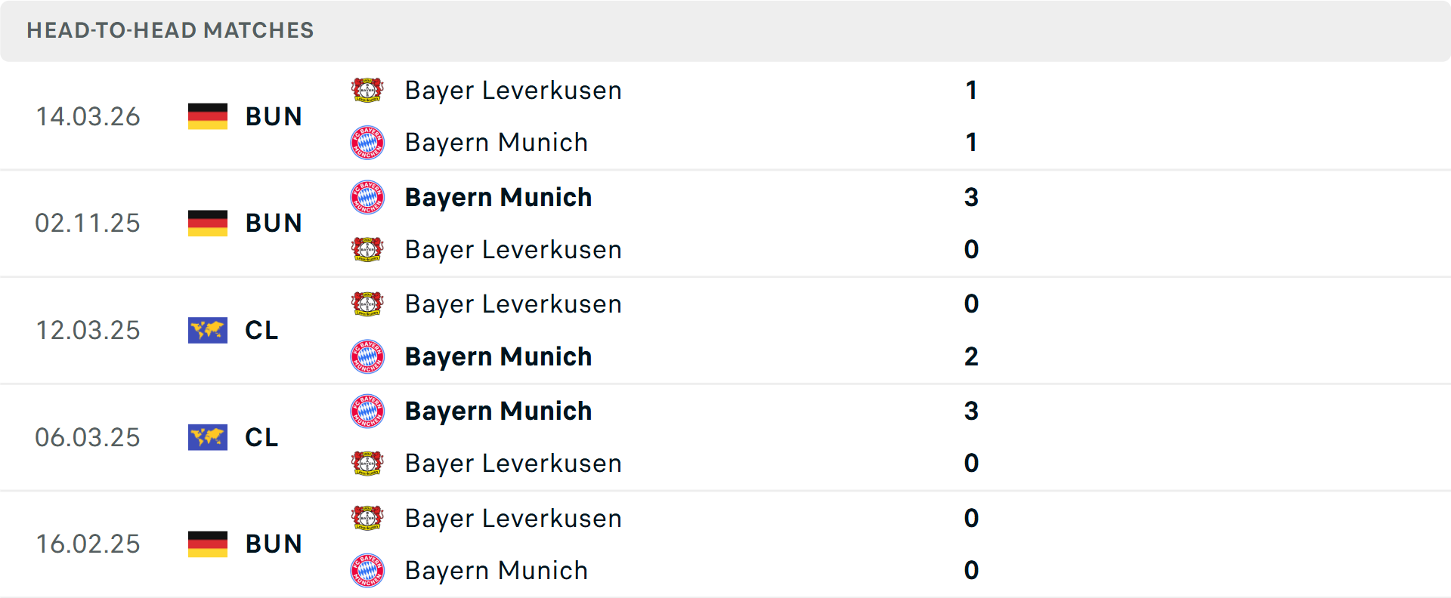Click the Leverkusen crest in the 06.03.25 row
Image resolution: width=1451 pixels, height=598 pixels.
pos(367,463)
